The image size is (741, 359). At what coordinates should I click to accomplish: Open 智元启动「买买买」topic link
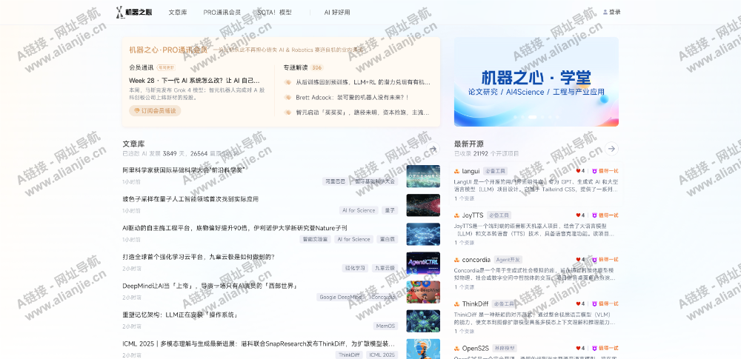(x=362, y=113)
